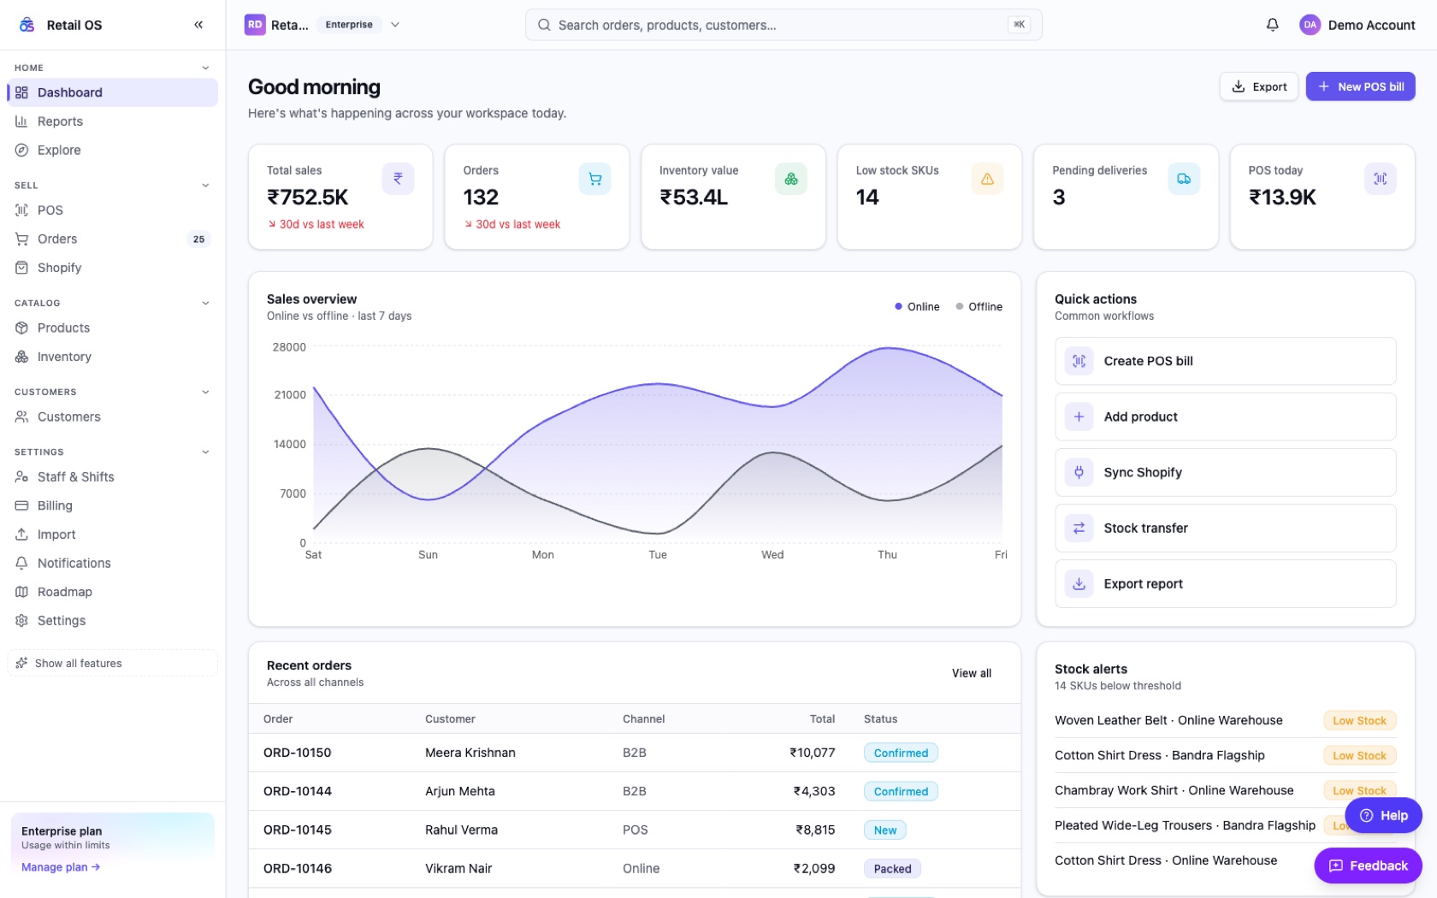Open Orders in the sidebar
Screen dimensions: 1437x898
[x=112, y=239]
